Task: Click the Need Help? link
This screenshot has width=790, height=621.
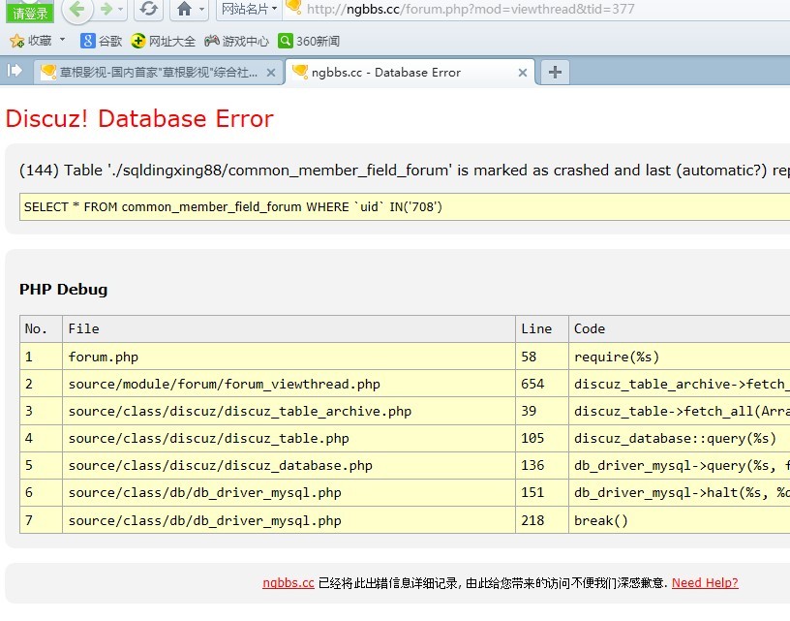Action: (705, 582)
